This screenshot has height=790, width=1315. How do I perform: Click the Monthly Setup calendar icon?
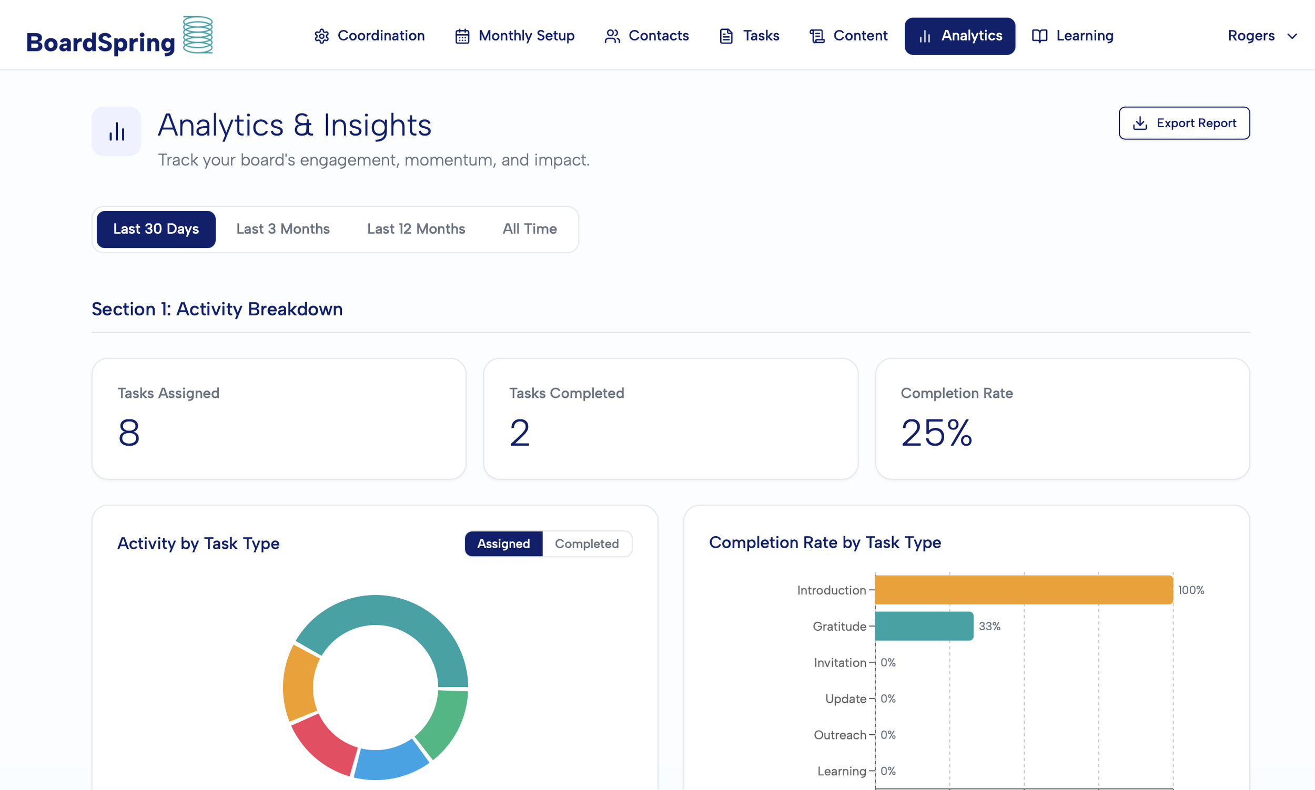pos(462,36)
